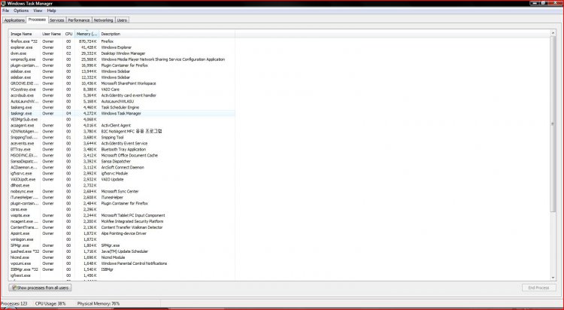
Task: Sort by the User Name column header
Action: click(x=52, y=34)
